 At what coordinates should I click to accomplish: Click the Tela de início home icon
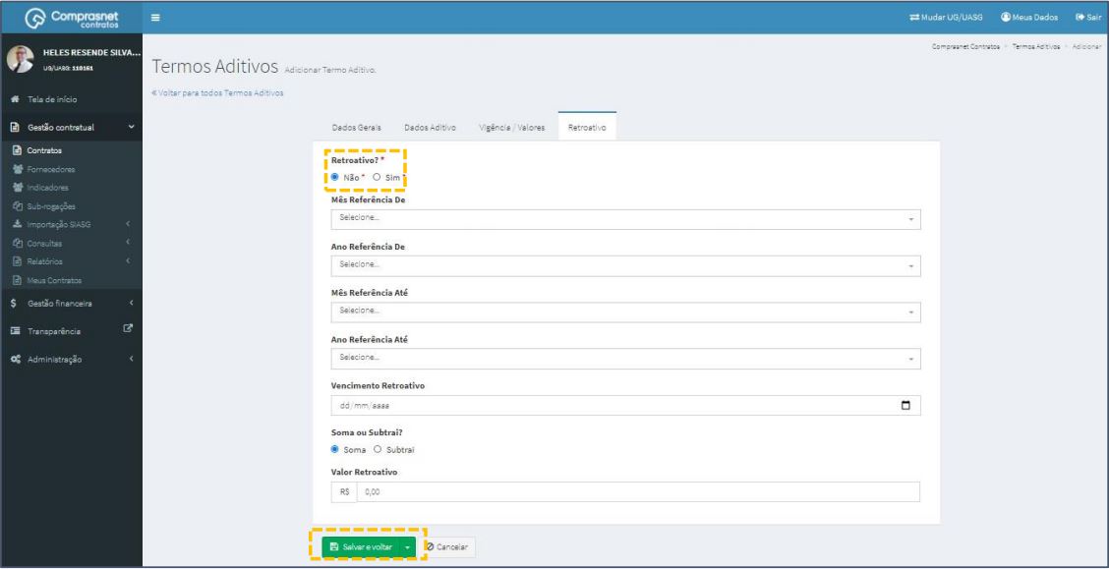14,99
